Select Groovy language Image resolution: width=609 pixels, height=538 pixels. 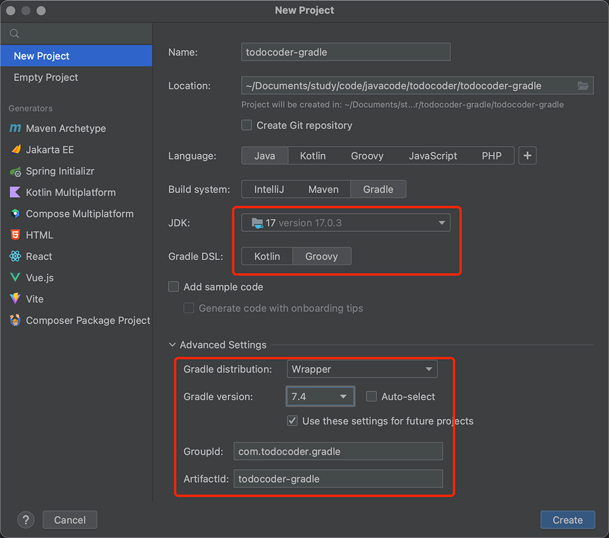[x=367, y=155]
